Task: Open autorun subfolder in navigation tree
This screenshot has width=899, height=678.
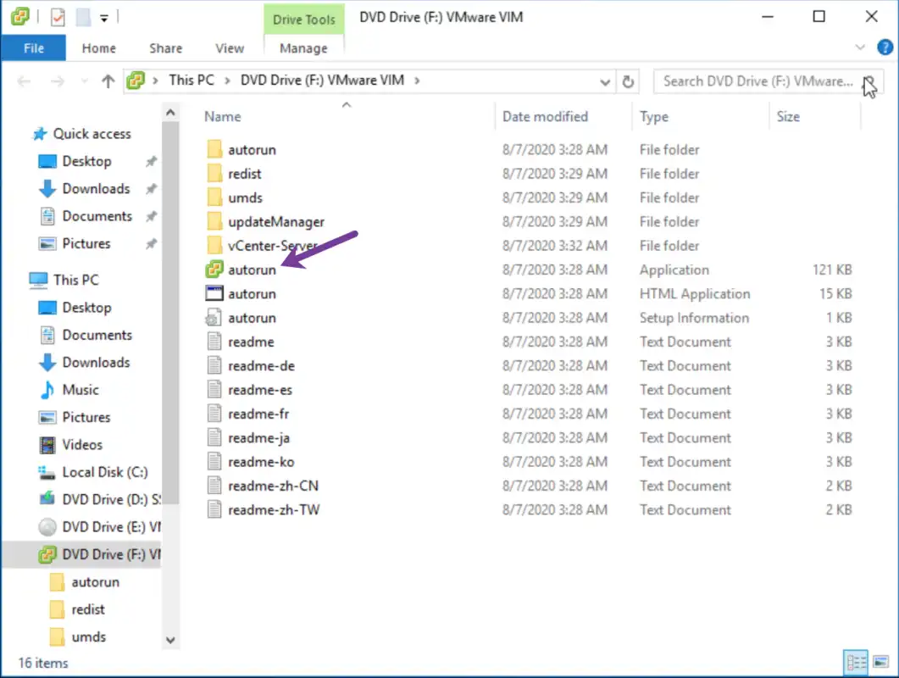Action: 95,582
